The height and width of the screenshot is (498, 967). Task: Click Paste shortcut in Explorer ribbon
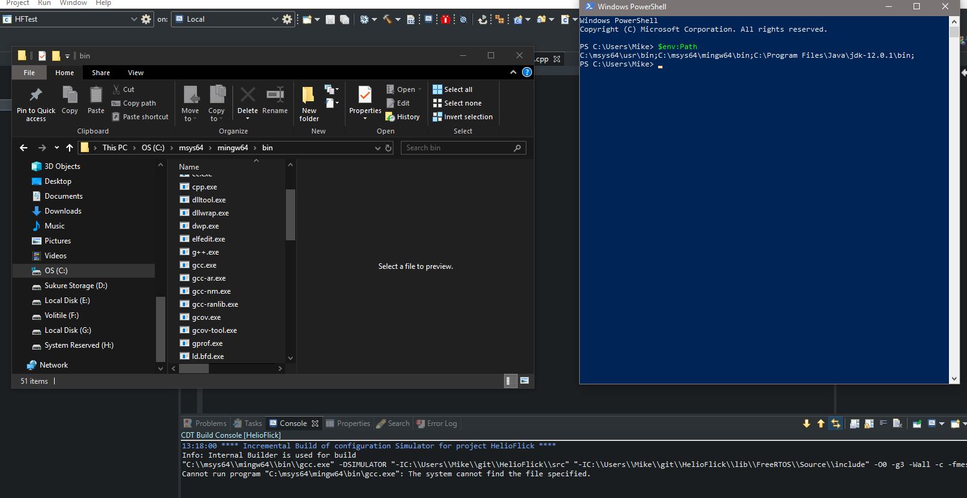click(140, 117)
